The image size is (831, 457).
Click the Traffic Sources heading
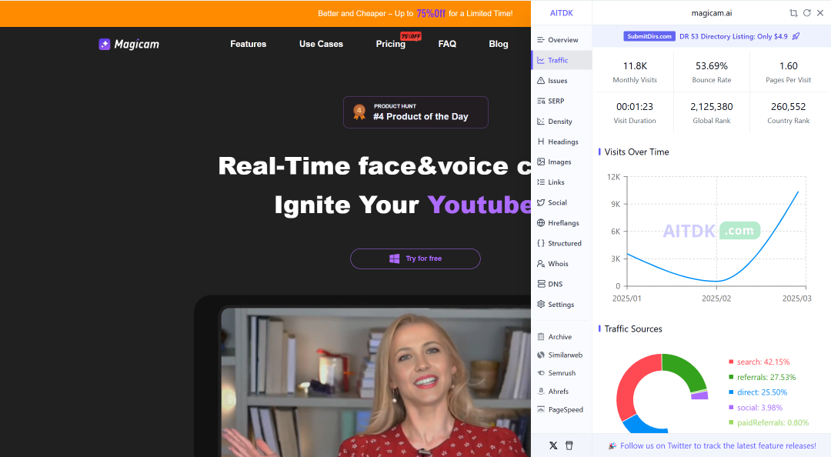tap(633, 329)
